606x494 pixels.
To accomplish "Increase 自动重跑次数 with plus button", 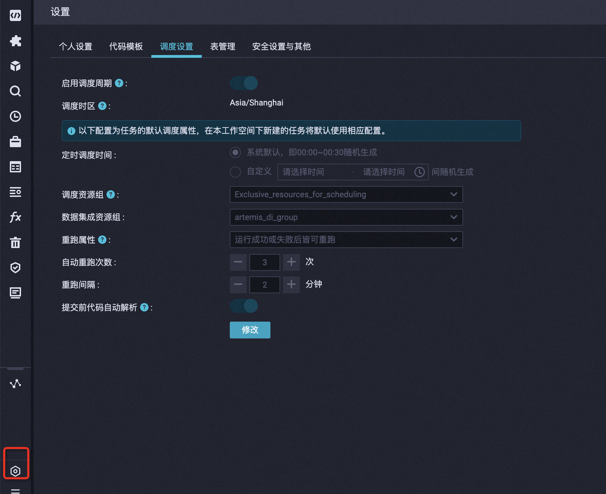I will tap(291, 262).
